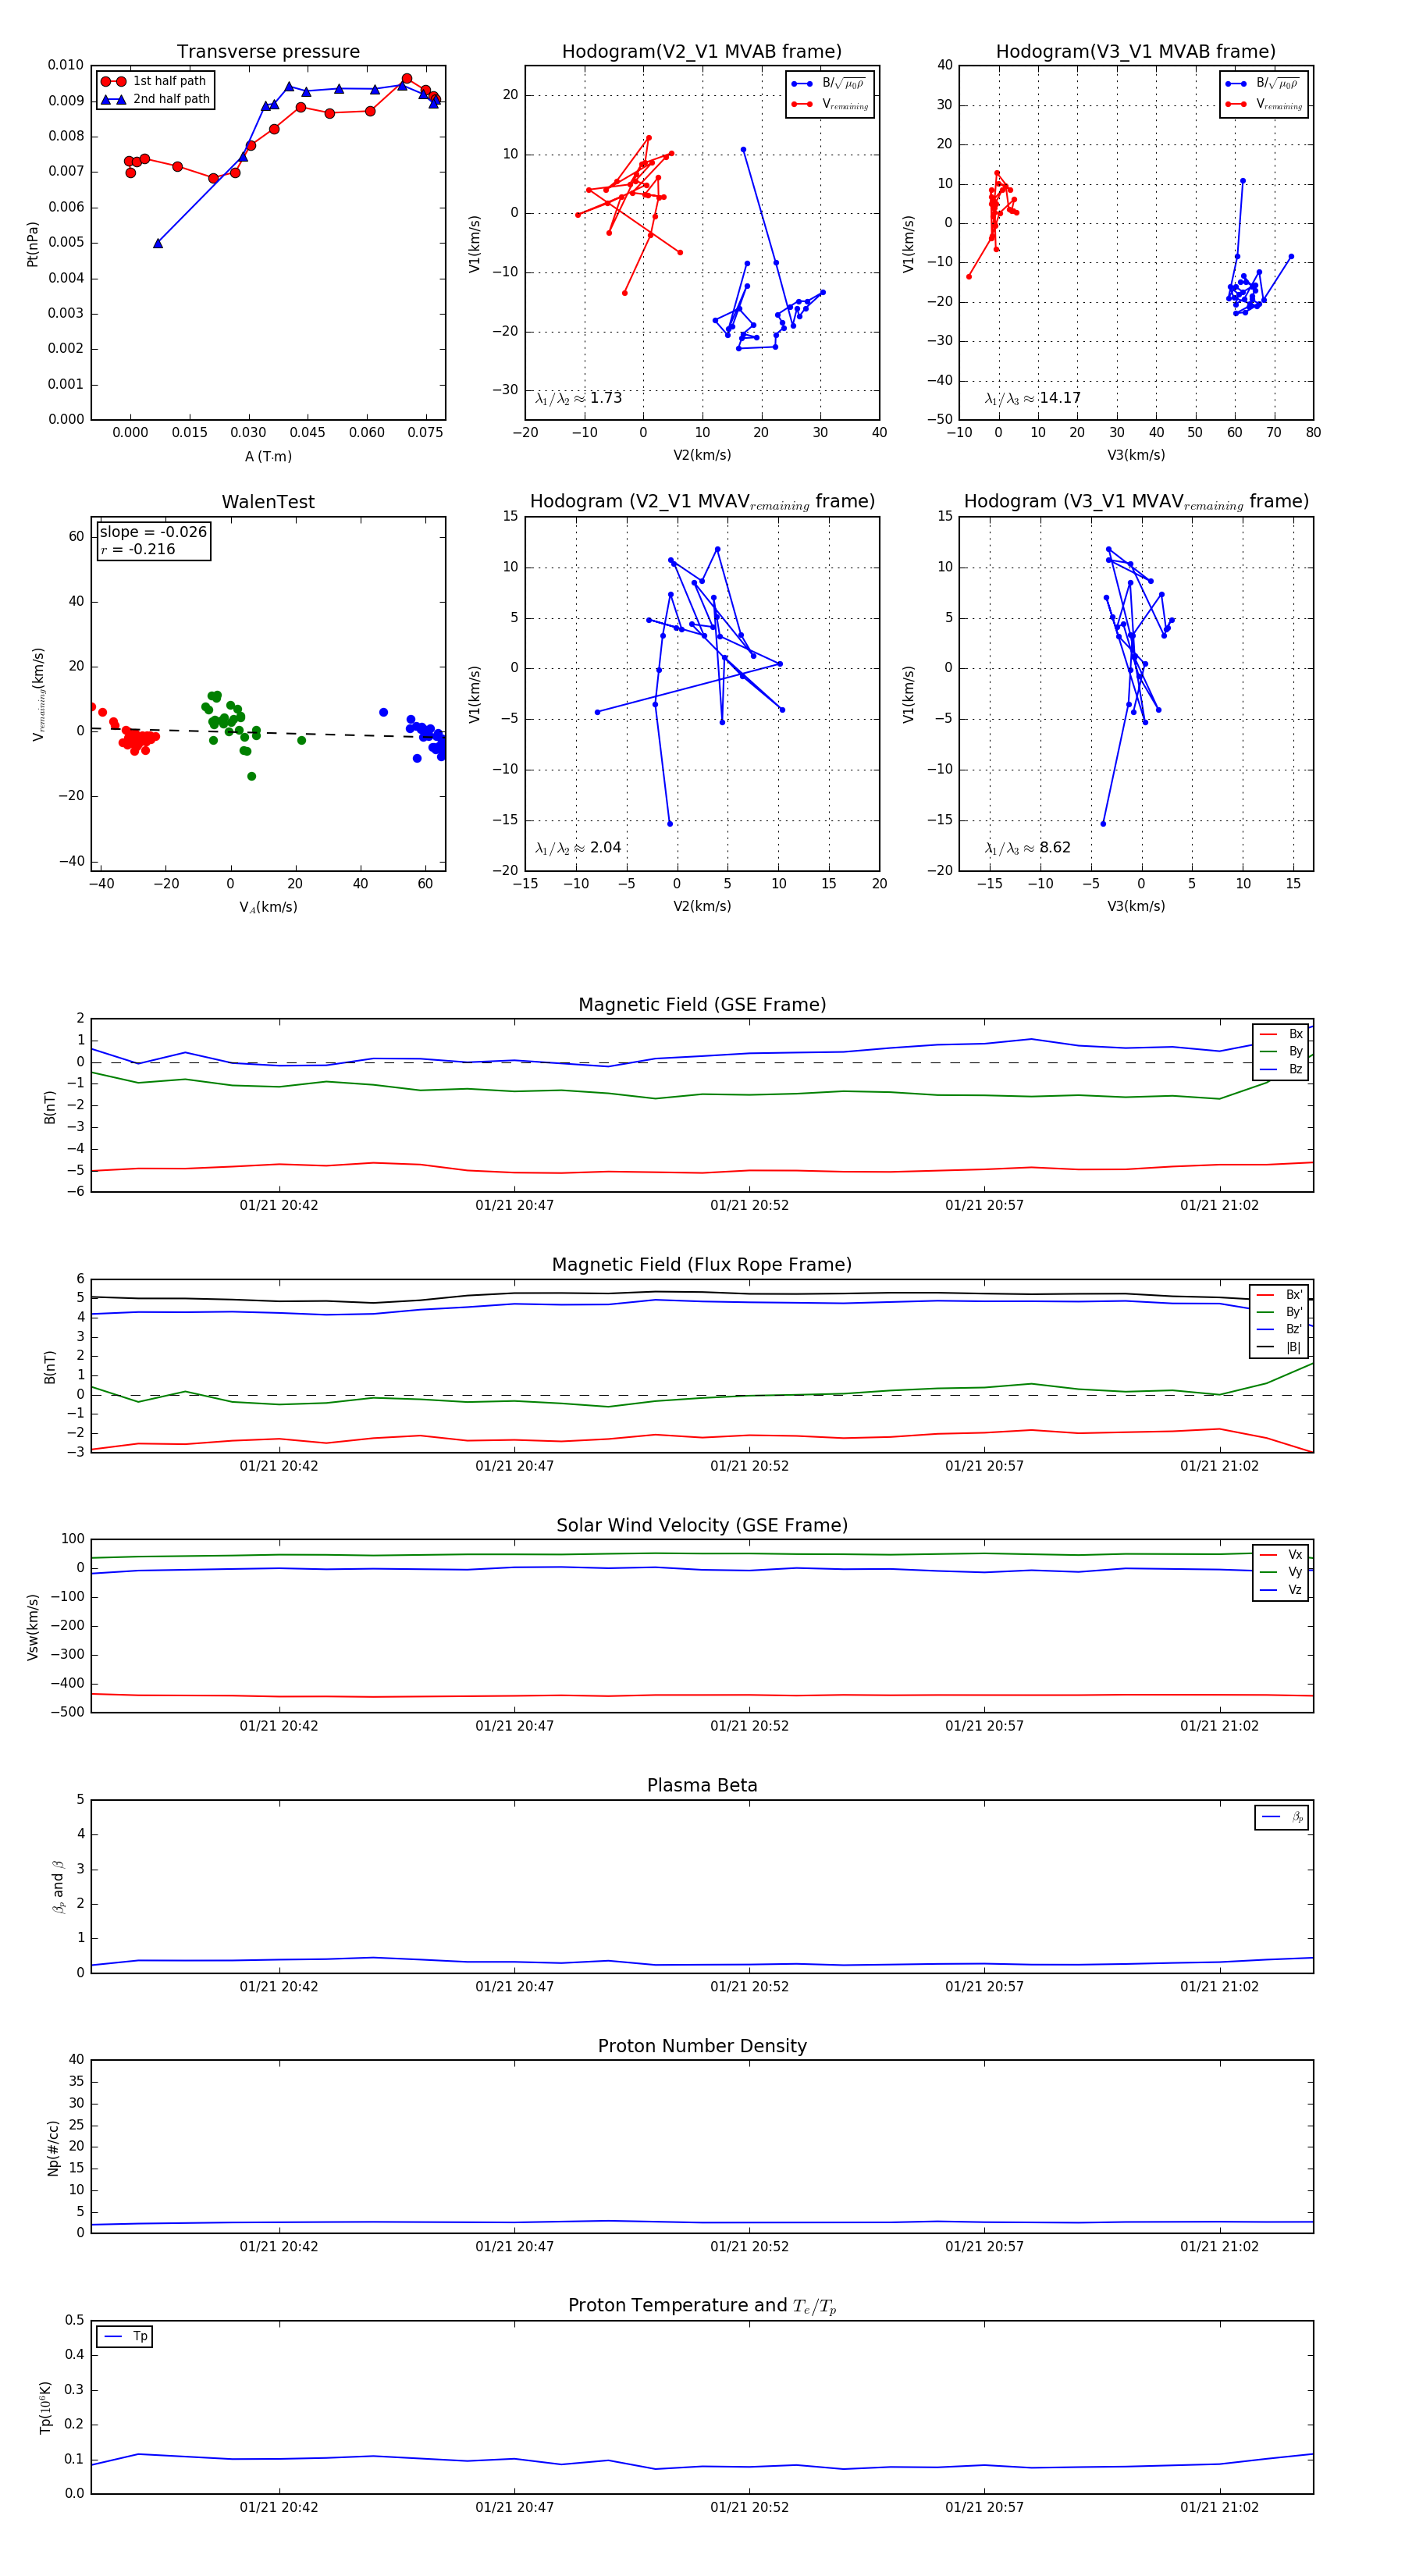
Task: Click the 'Hodogram (V2_V1 MVAV remaining frame)' title
Action: (702, 501)
